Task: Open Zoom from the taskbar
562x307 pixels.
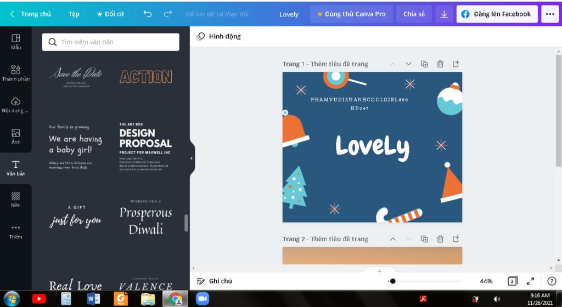Action: click(203, 299)
